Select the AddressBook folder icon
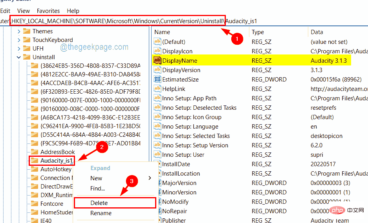This screenshot has height=223, width=368. coord(35,152)
